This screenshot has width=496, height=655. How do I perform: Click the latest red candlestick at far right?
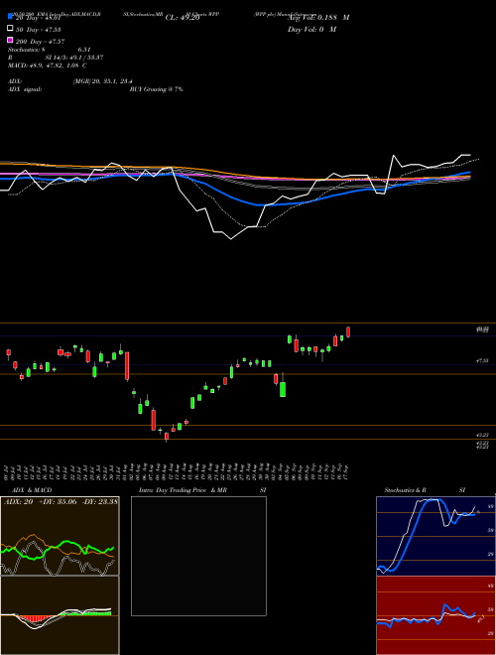point(348,332)
